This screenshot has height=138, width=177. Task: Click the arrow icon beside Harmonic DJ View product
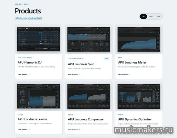pos(29,74)
